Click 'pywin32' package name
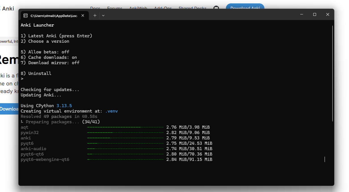 30,133
